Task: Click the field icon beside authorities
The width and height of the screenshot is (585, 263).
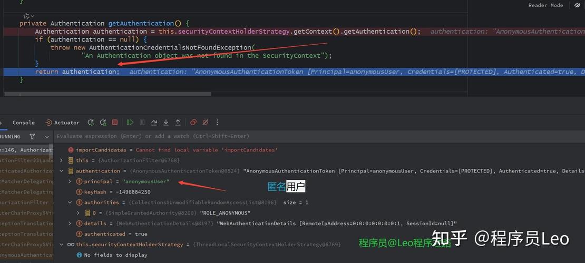Action: pyautogui.click(x=79, y=203)
